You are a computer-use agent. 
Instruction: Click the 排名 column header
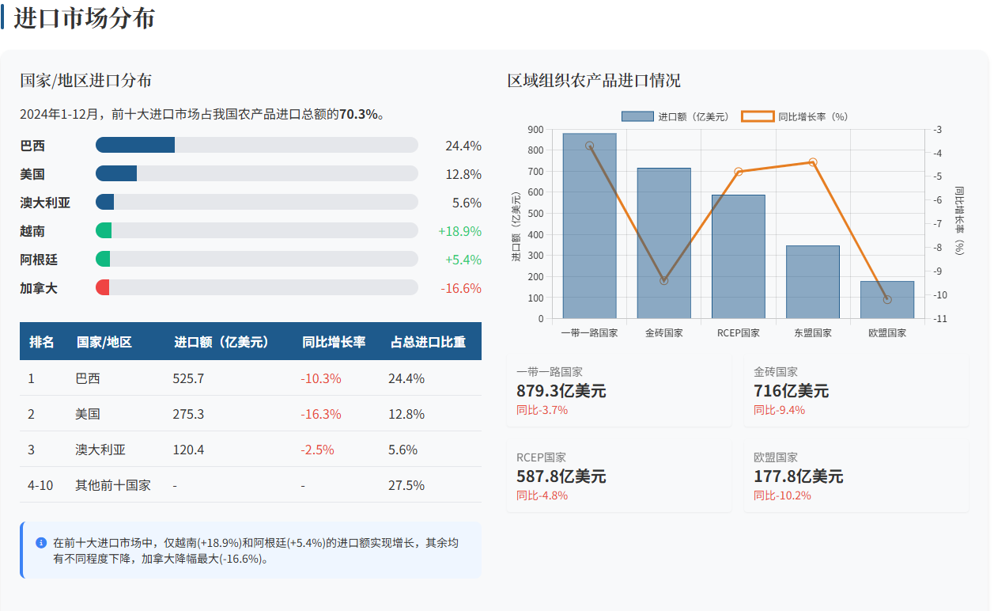(x=42, y=342)
